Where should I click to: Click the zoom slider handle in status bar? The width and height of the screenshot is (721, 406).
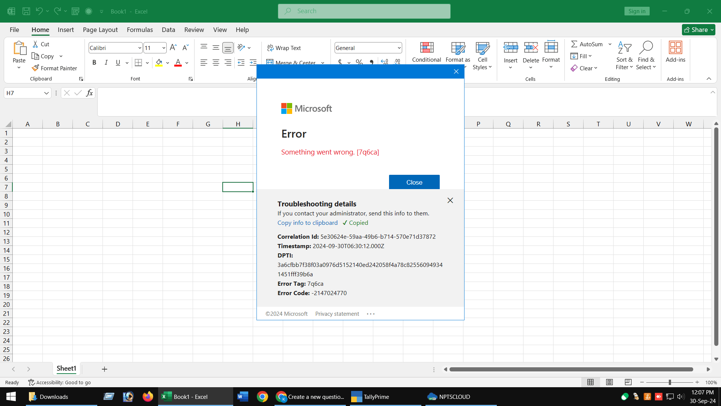670,382
